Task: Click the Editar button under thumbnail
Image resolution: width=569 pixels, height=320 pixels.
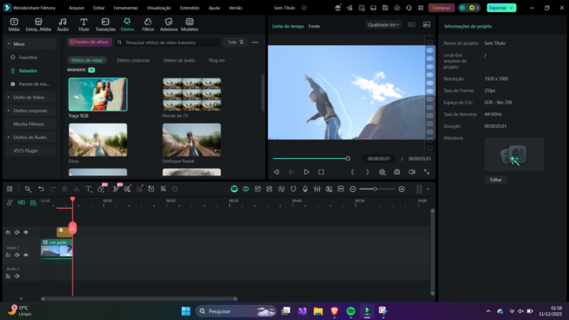Action: point(496,179)
